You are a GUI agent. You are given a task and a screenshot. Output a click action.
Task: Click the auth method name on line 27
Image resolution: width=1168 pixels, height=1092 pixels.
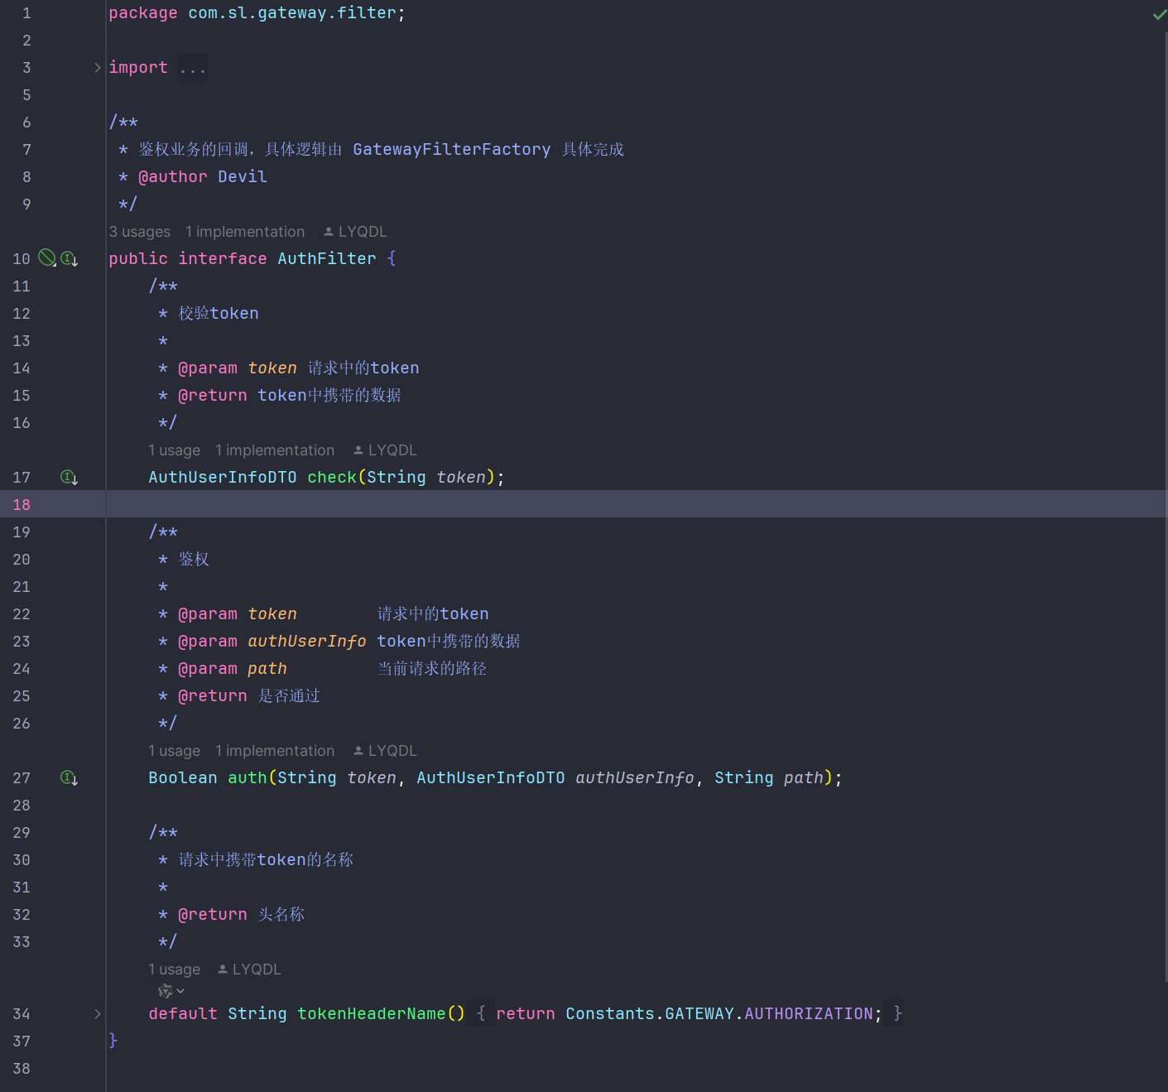(x=248, y=778)
